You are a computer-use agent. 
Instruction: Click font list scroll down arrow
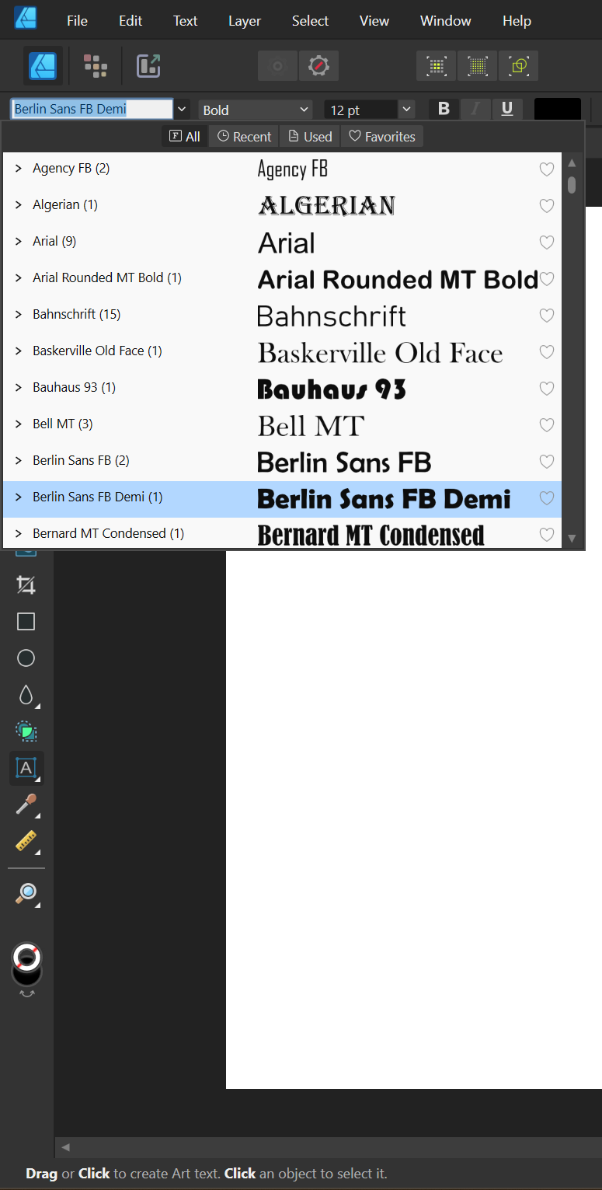click(572, 538)
